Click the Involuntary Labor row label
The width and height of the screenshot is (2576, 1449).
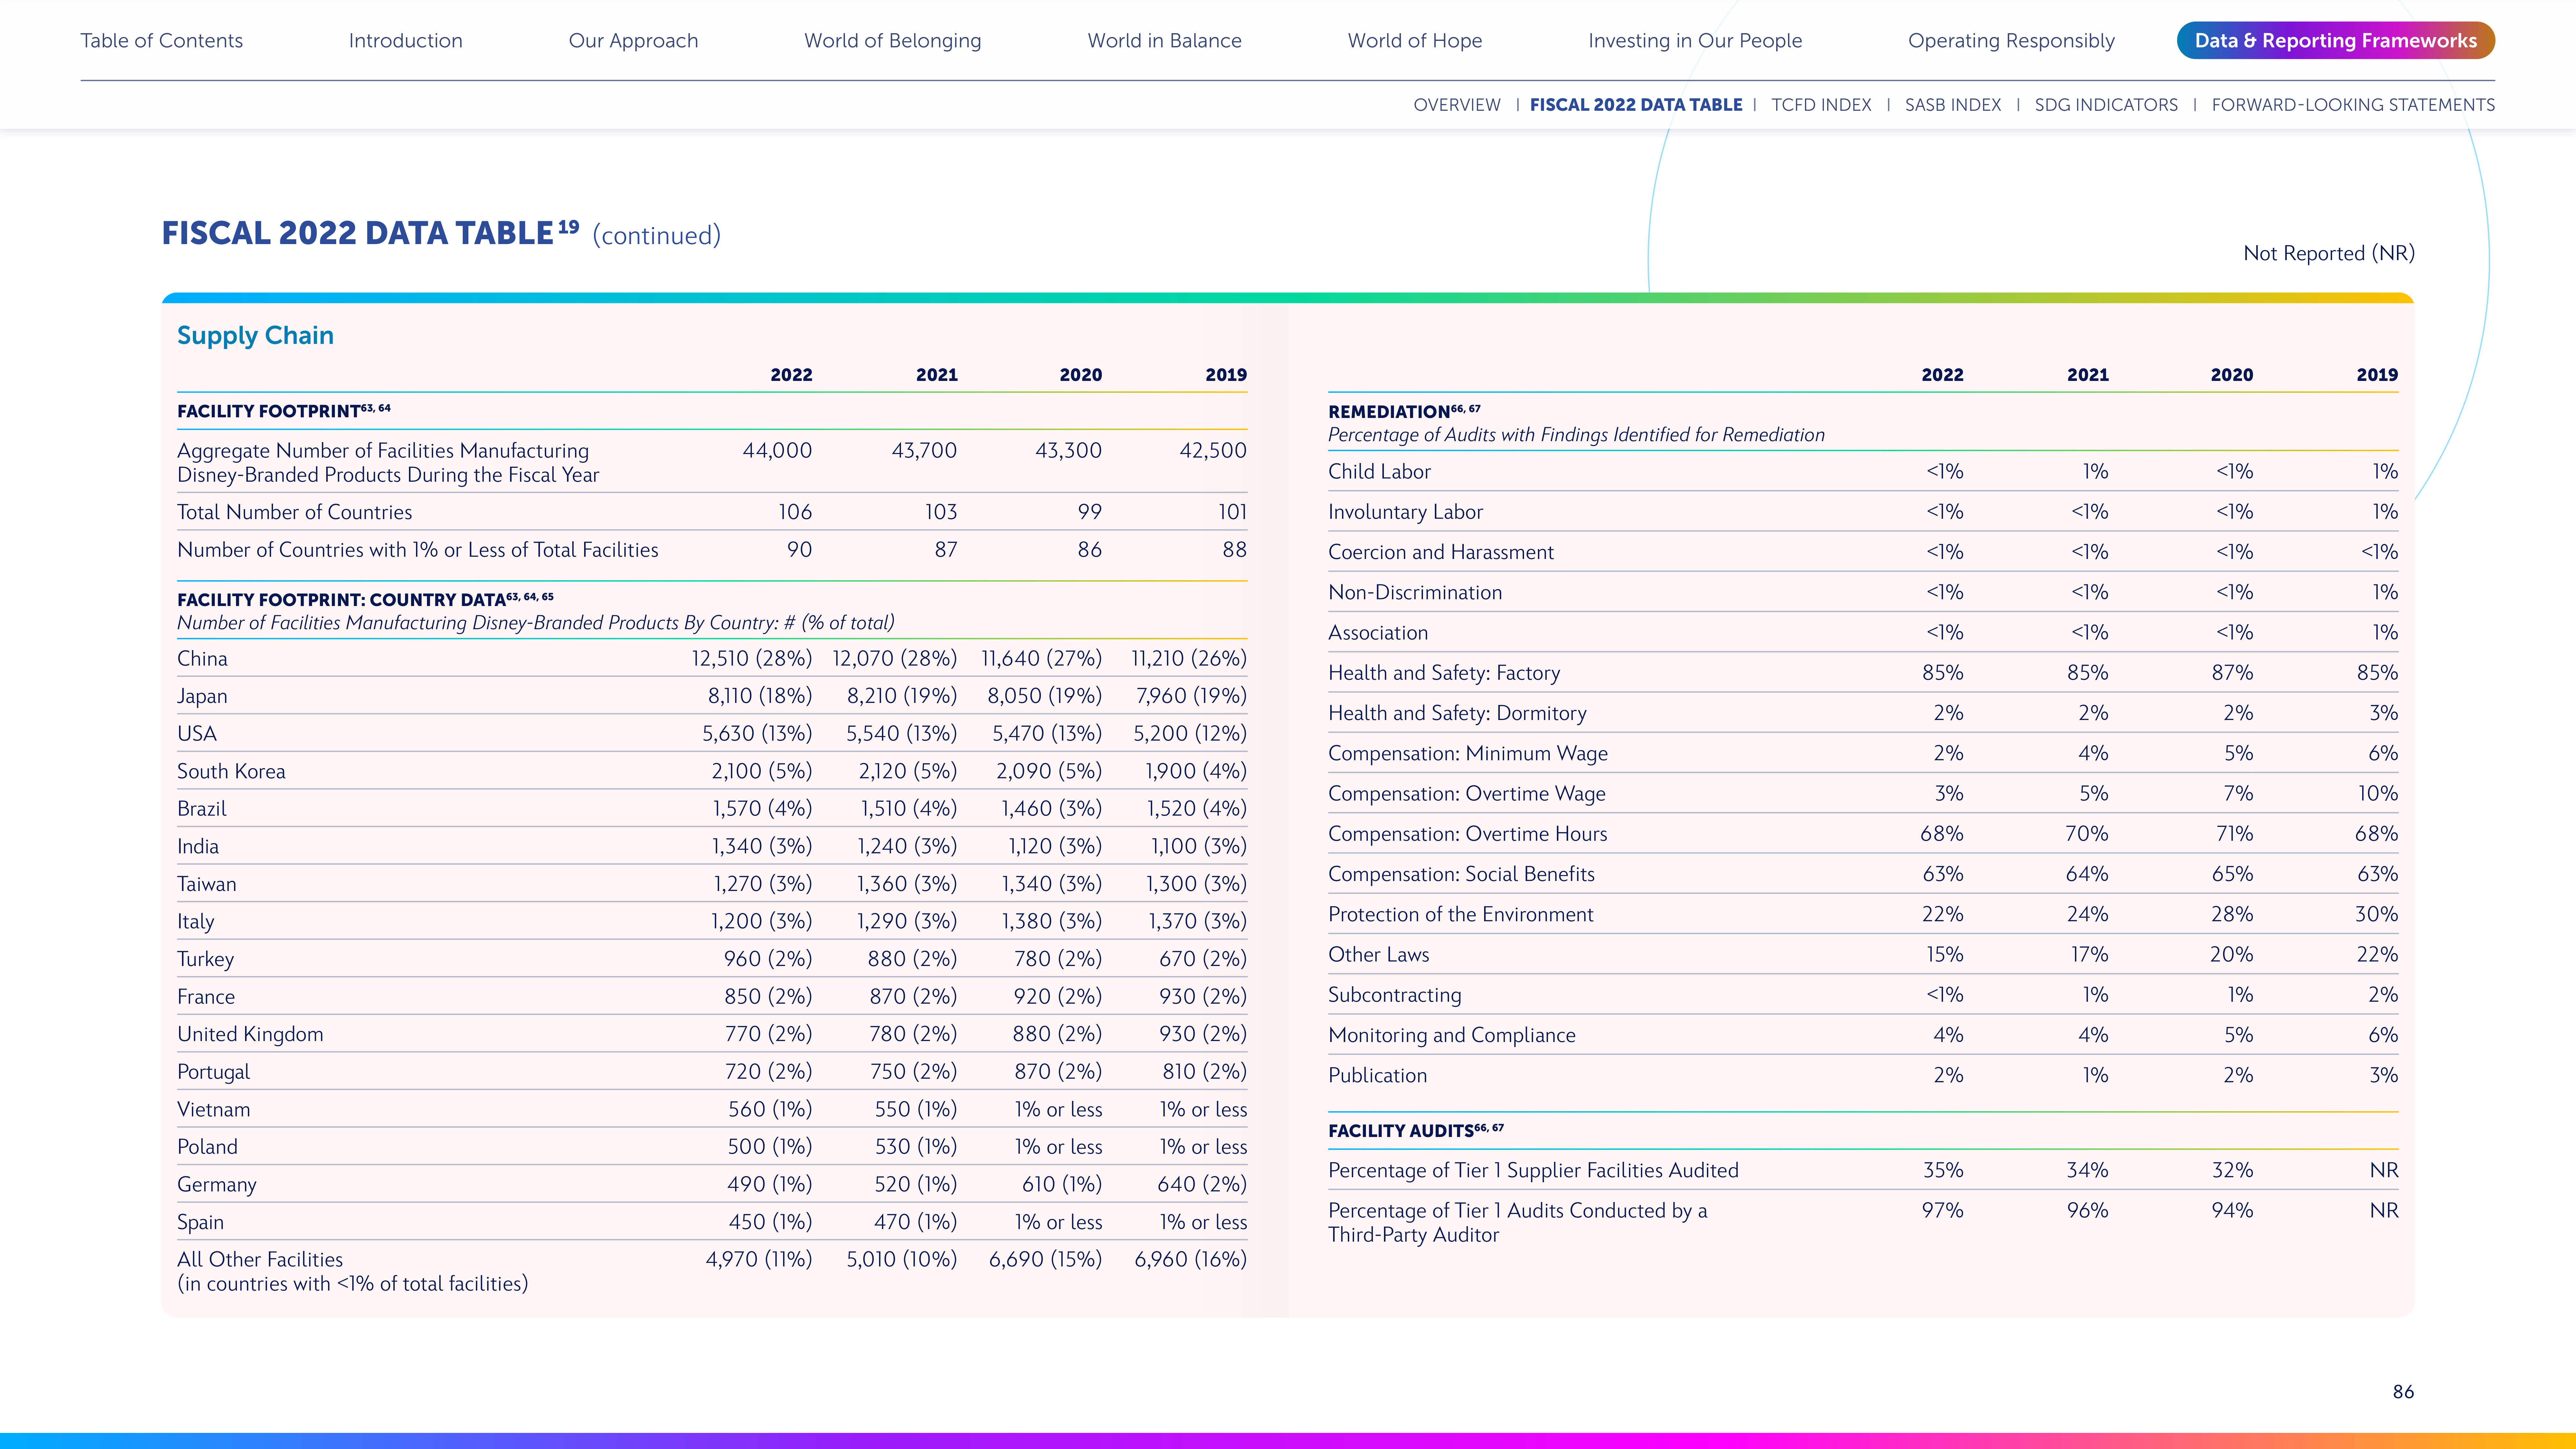click(x=1405, y=512)
